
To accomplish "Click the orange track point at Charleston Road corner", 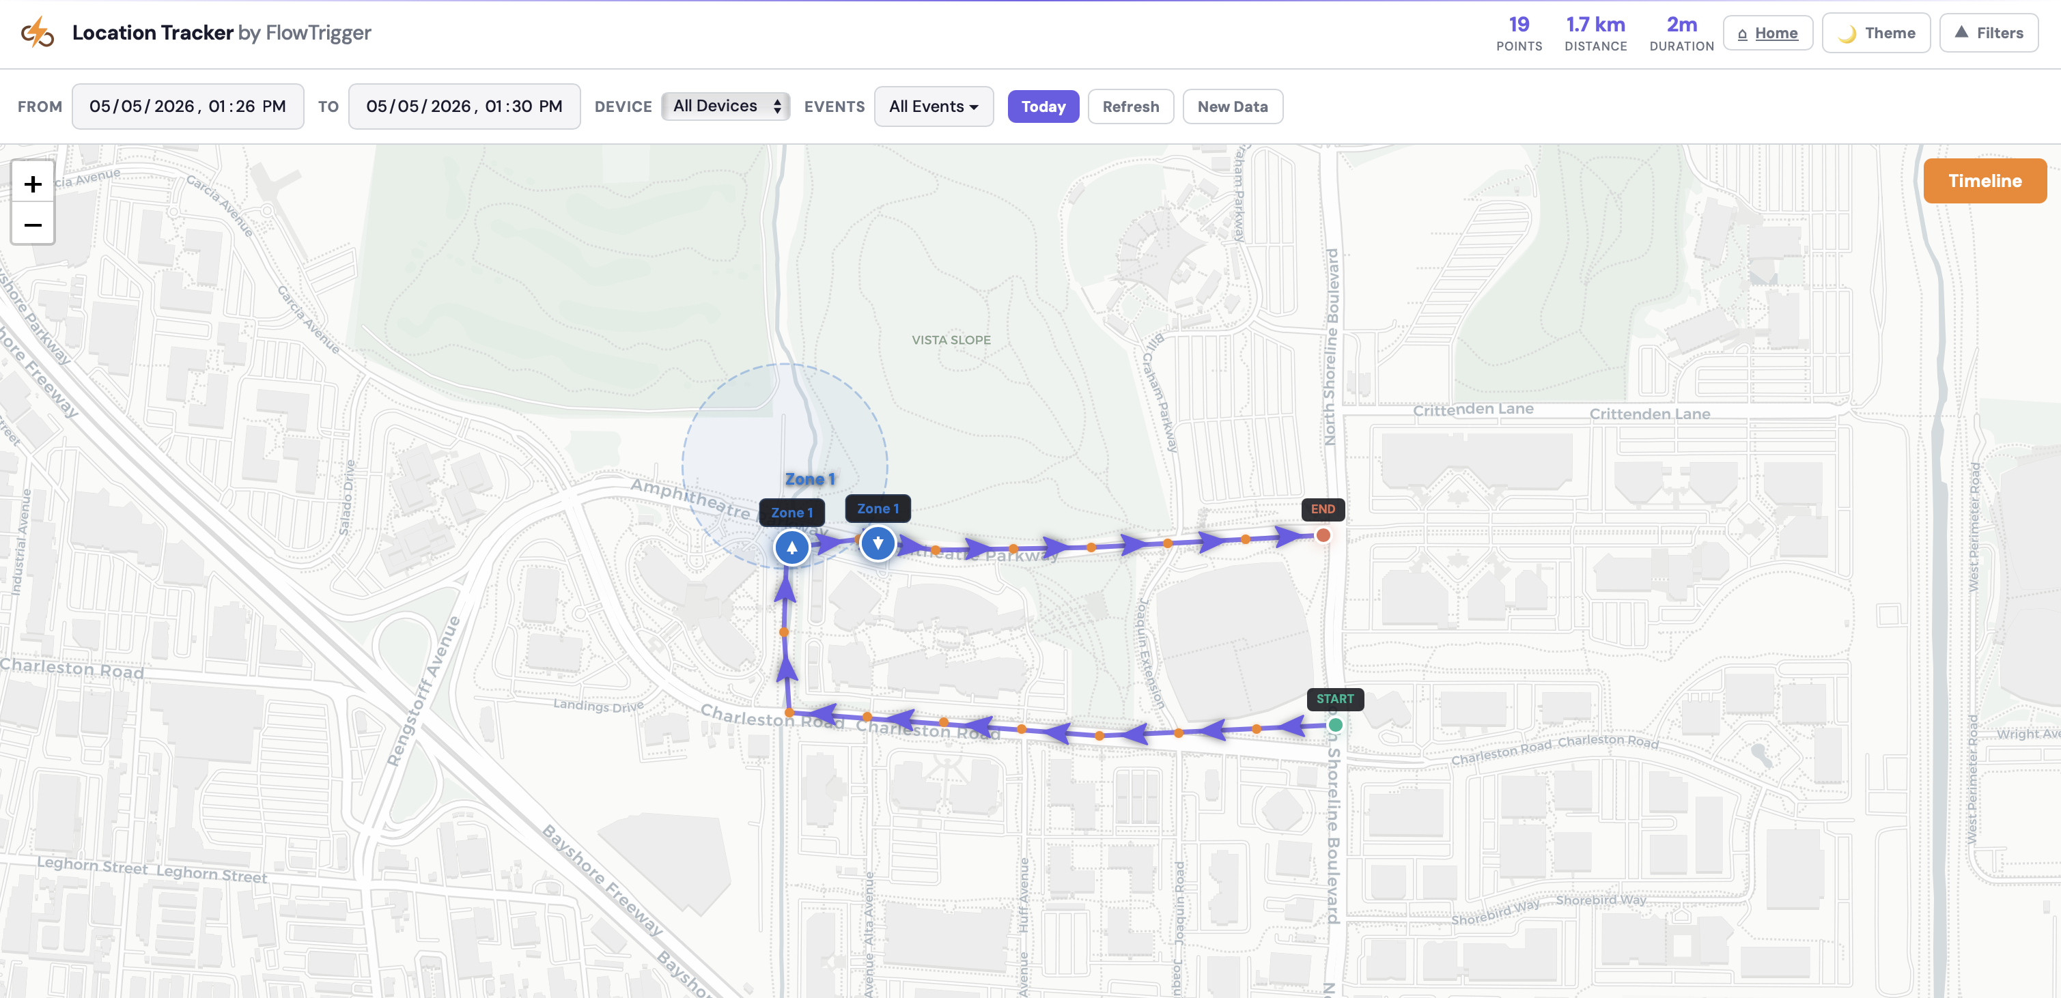I will pos(789,713).
